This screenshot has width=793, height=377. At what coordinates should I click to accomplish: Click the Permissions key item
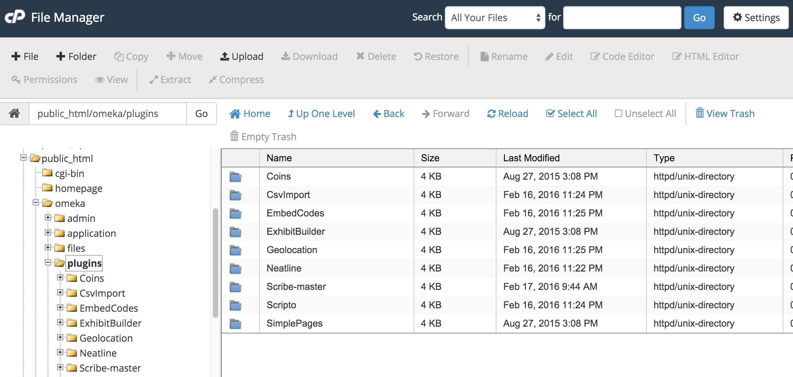45,80
